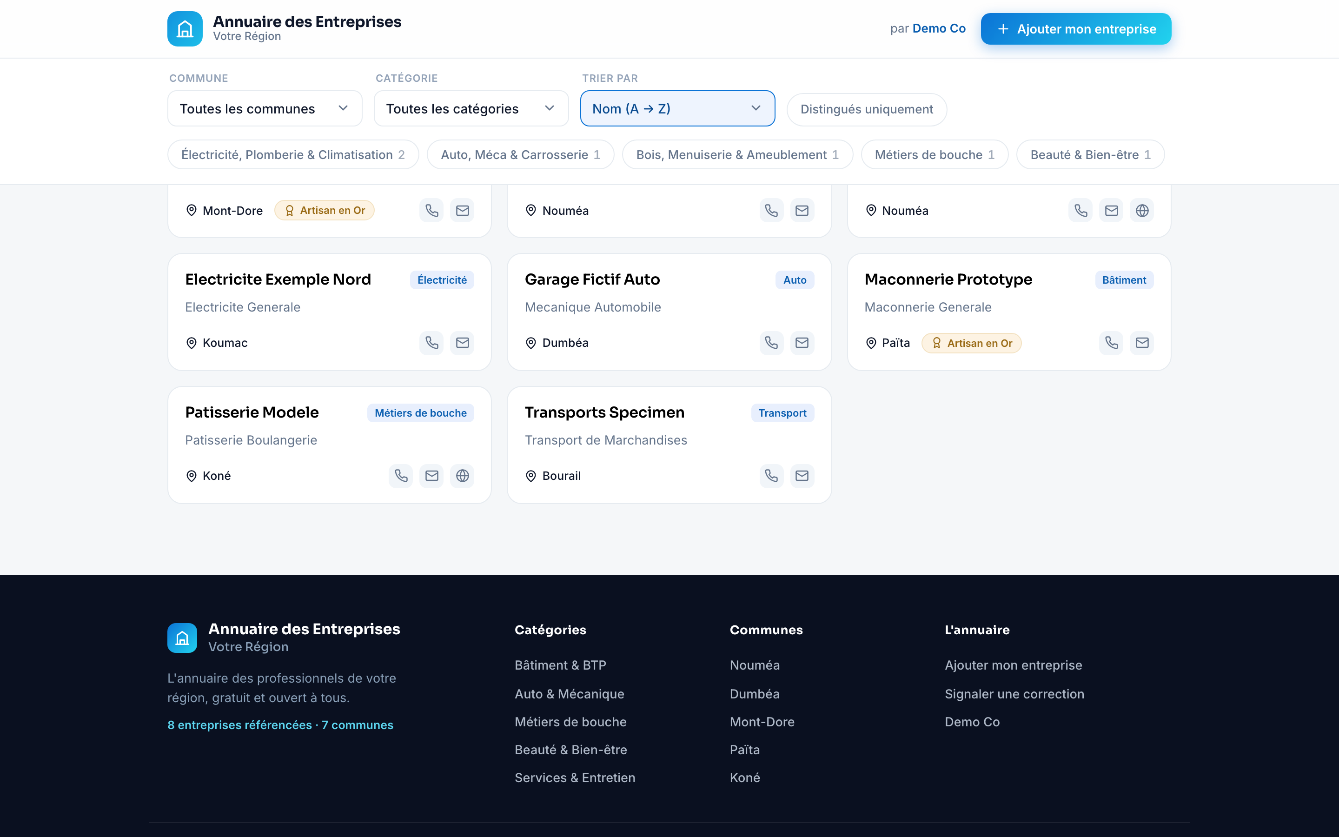This screenshot has width=1339, height=837.
Task: Call Garage Fictif Auto via phone icon
Action: coord(771,343)
